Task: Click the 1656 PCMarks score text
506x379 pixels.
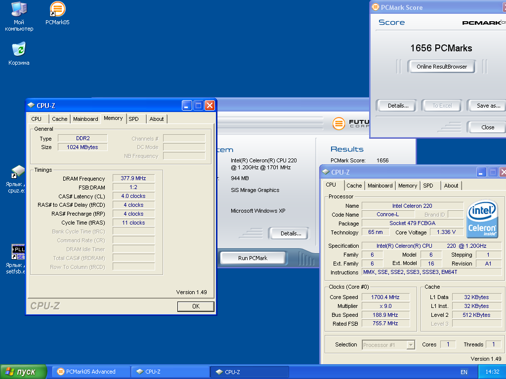Action: pyautogui.click(x=441, y=48)
